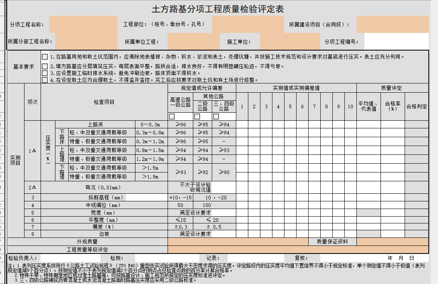Select measured value column 1 cell for 上路床
438x284 pixels.
coord(242,125)
